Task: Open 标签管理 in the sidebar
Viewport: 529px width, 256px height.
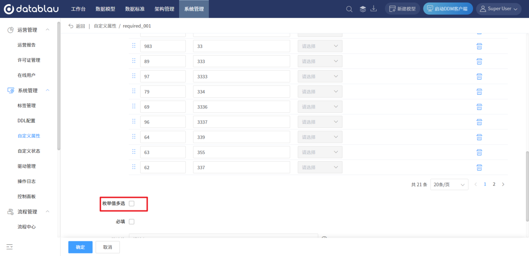Action: [26, 106]
